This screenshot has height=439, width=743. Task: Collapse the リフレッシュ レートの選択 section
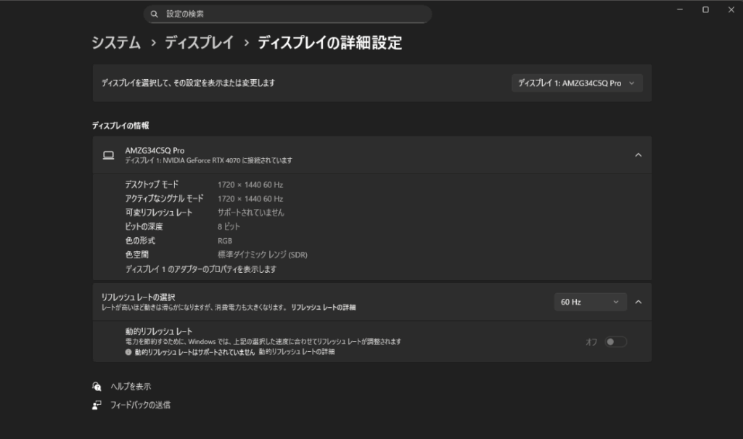(x=638, y=302)
